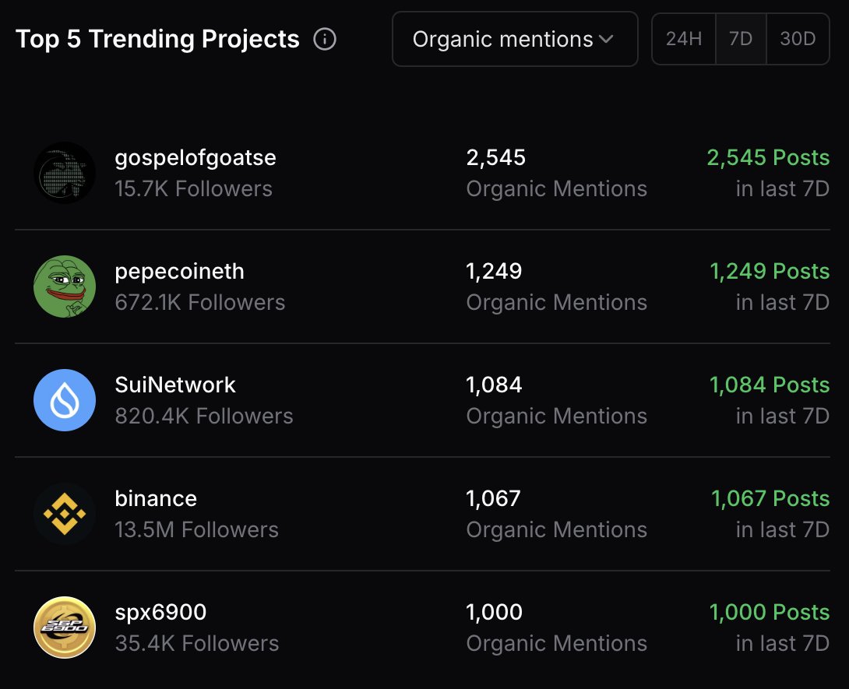Click the 1,249 Posts link
This screenshot has height=689, width=849.
(x=770, y=271)
